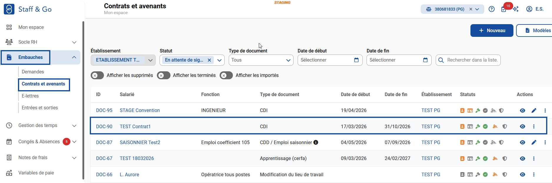Toggle Afficher les terminés switch
This screenshot has width=552, height=183.
163,75
